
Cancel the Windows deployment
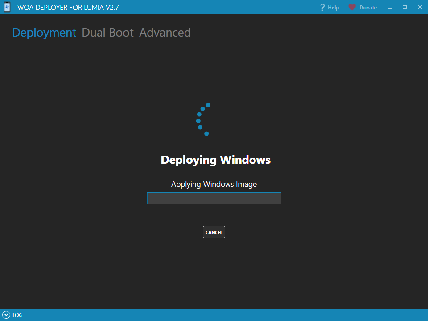[214, 232]
